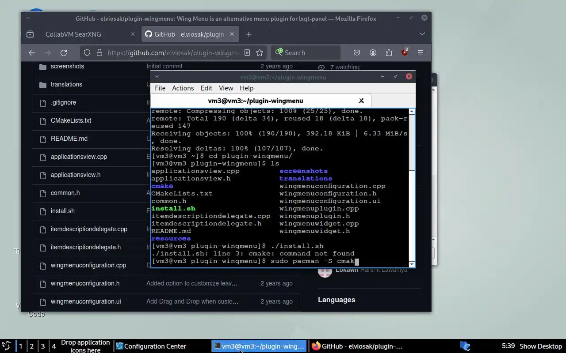Screen dimensions: 566x353
Task: Open itemdescriptiondelegate.h file link
Action: click(86, 247)
